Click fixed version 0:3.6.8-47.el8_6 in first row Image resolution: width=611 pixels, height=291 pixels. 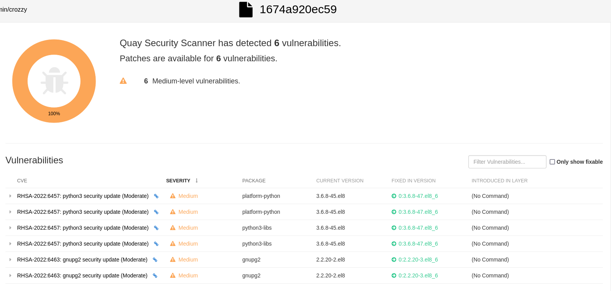coord(418,196)
